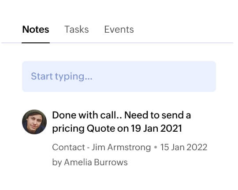This screenshot has height=190, width=238.
Task: Switch to the Tasks tab
Action: click(x=77, y=29)
